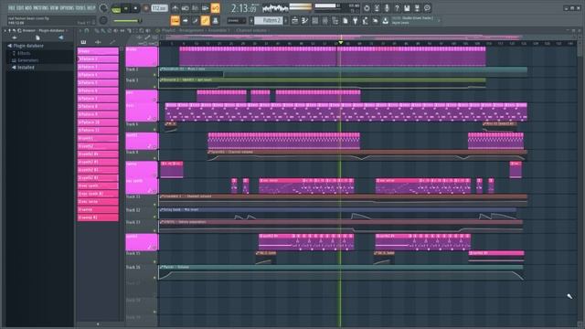This screenshot has height=329, width=585.
Task: Open the ADD menu
Action: (28, 7)
